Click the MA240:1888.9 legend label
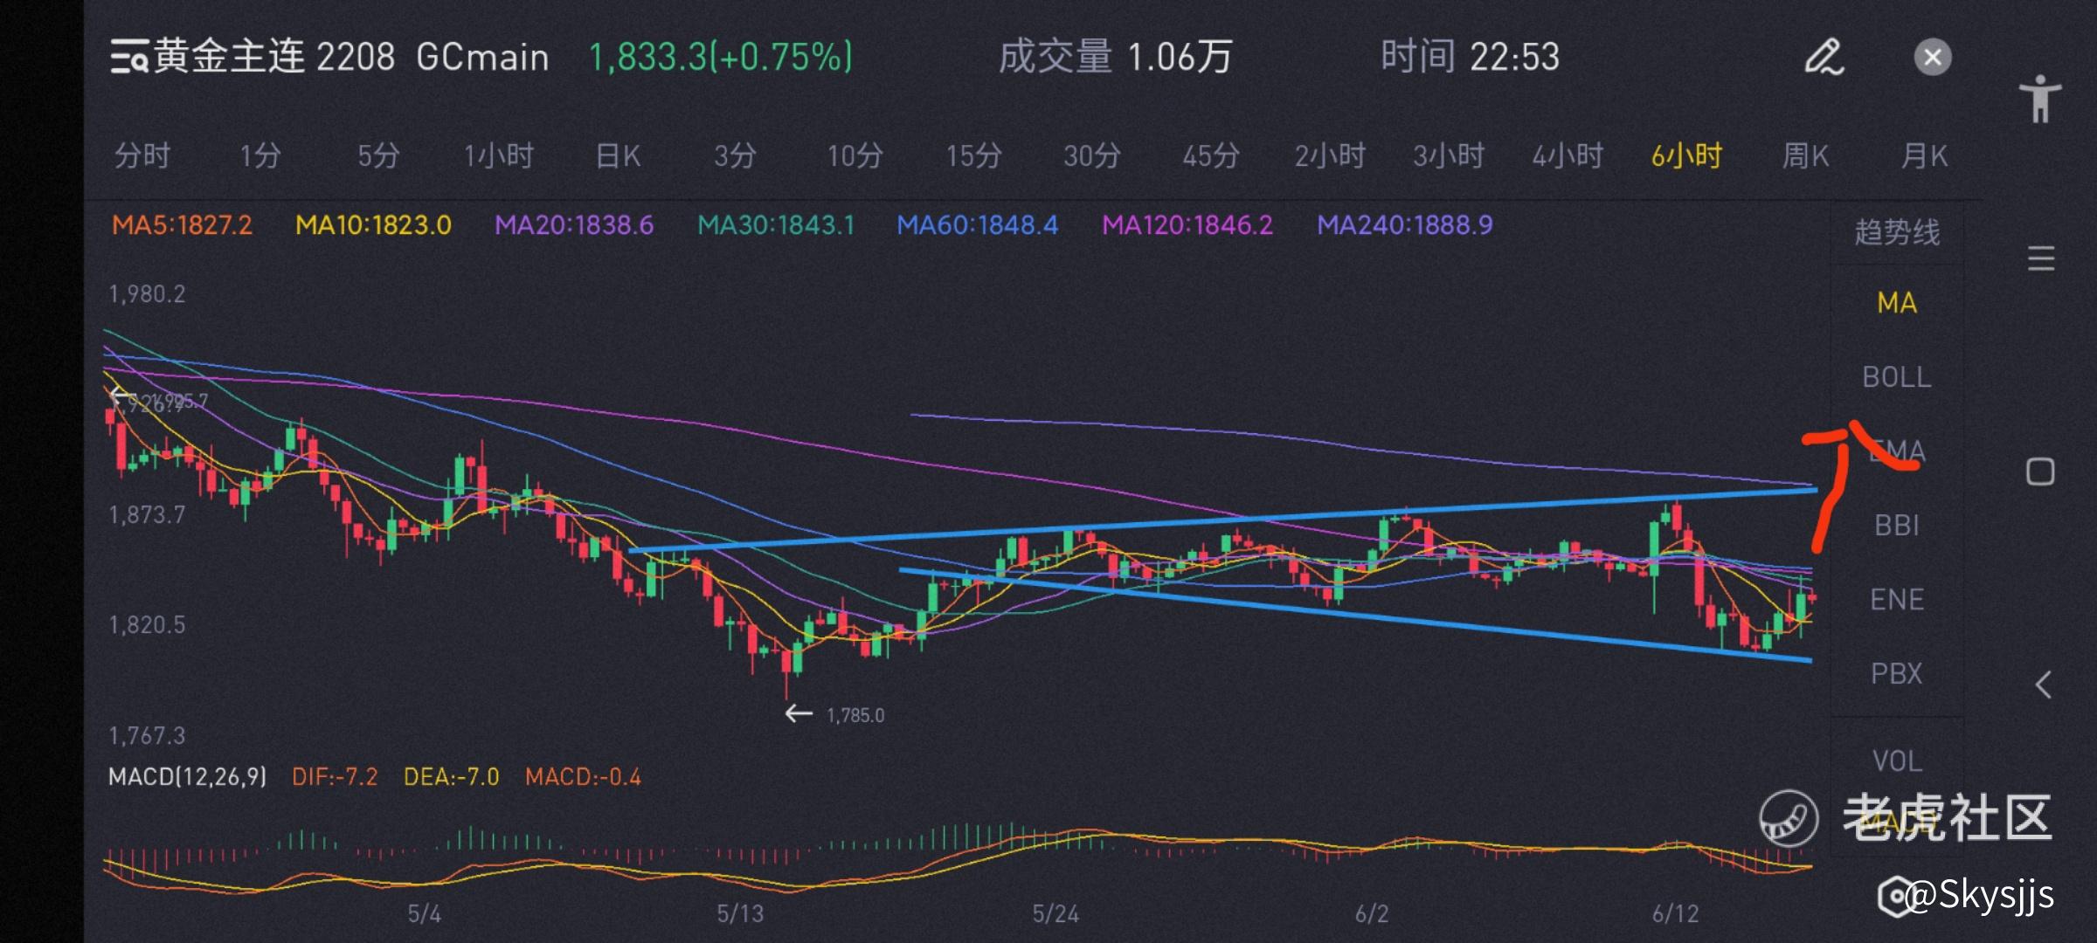 coord(1404,225)
